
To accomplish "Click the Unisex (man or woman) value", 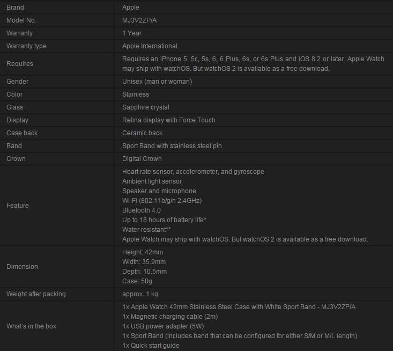I will click(157, 82).
